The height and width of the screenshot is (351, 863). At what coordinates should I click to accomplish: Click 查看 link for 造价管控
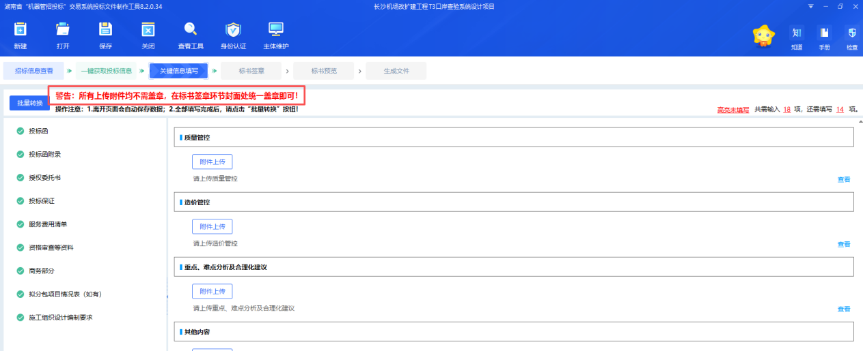coord(844,244)
